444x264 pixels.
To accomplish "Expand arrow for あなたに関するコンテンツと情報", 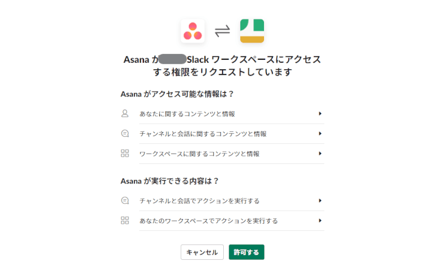I will pyautogui.click(x=320, y=113).
